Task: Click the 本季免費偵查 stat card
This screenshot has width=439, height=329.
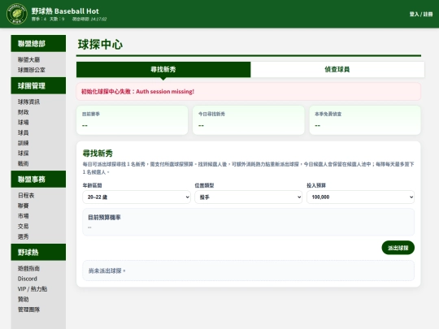Action: [x=365, y=120]
